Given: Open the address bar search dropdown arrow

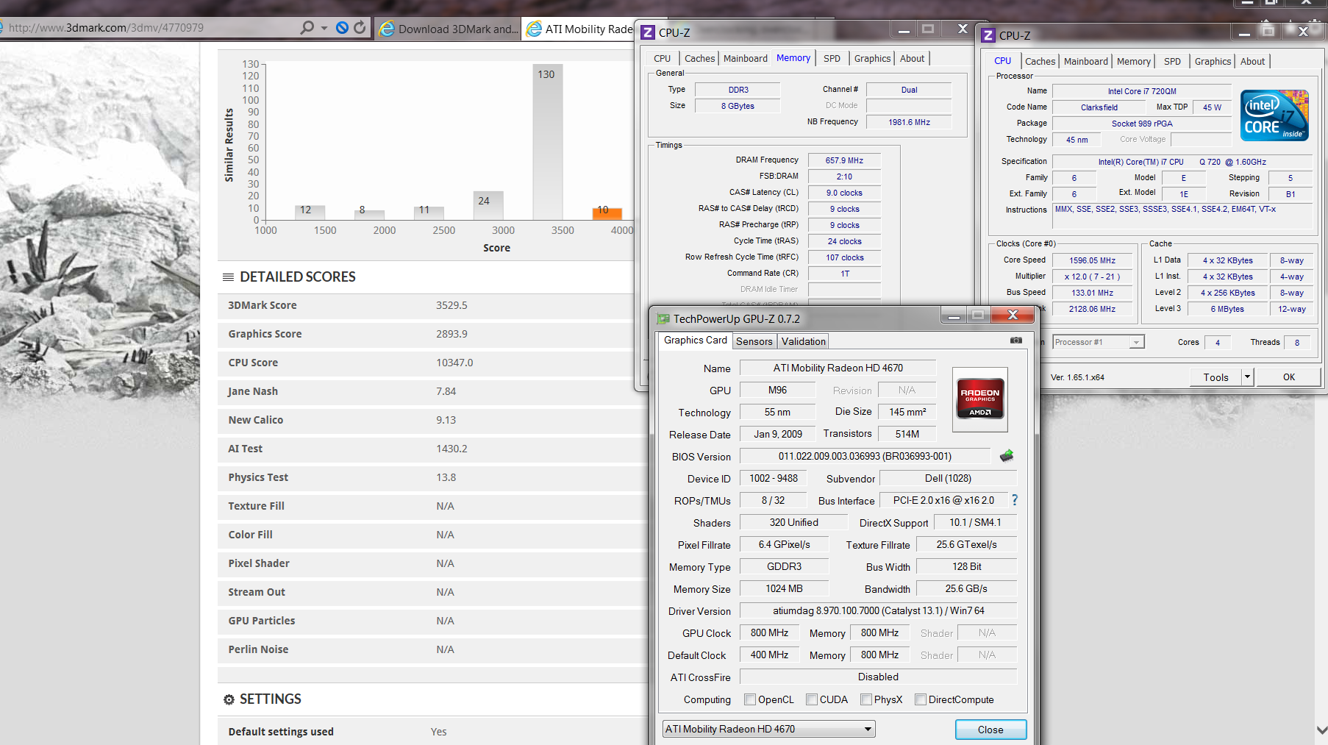Looking at the screenshot, I should tap(324, 28).
